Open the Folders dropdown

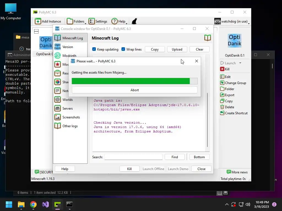[77, 21]
